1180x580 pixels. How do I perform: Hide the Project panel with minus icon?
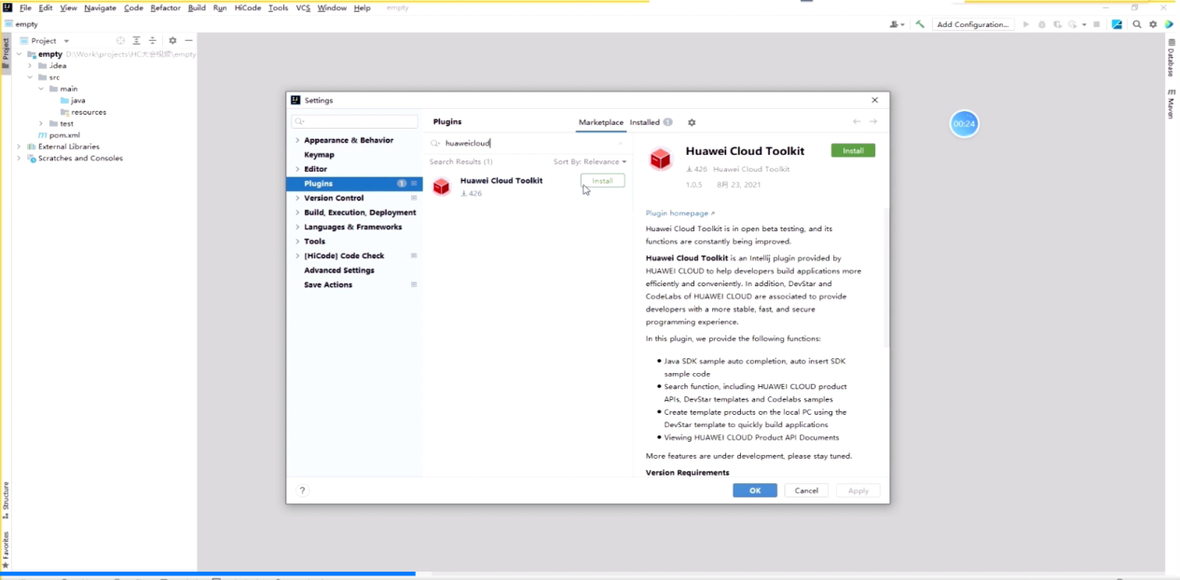coord(188,41)
